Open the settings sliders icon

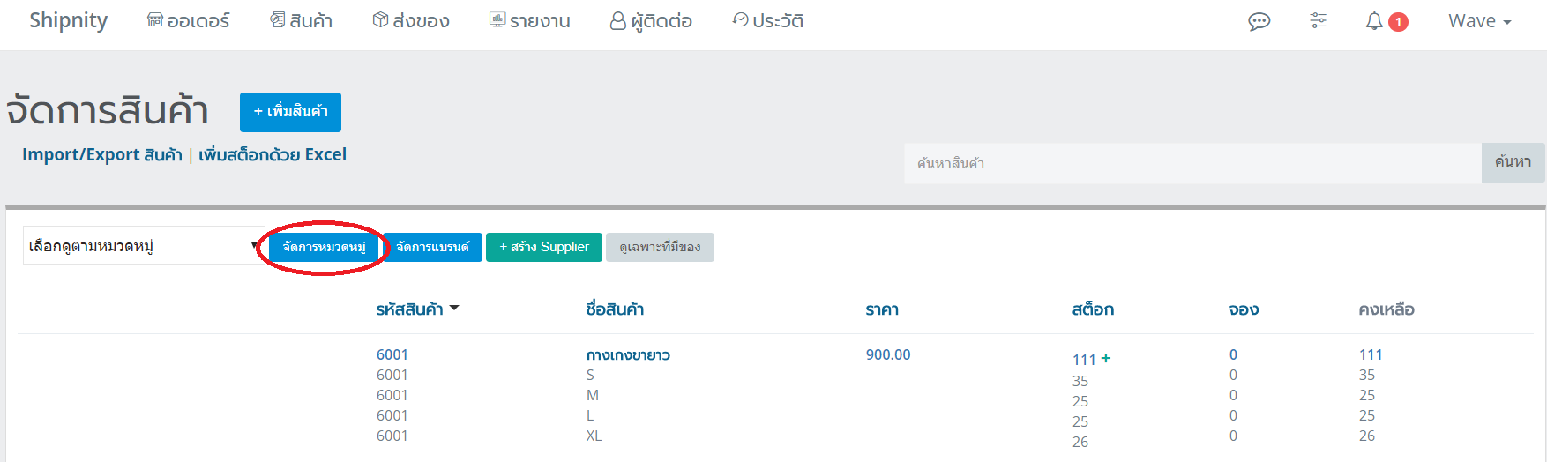pos(1318,20)
